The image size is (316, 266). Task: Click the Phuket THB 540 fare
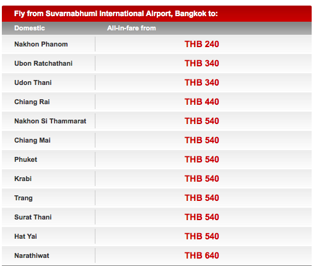pyautogui.click(x=201, y=159)
